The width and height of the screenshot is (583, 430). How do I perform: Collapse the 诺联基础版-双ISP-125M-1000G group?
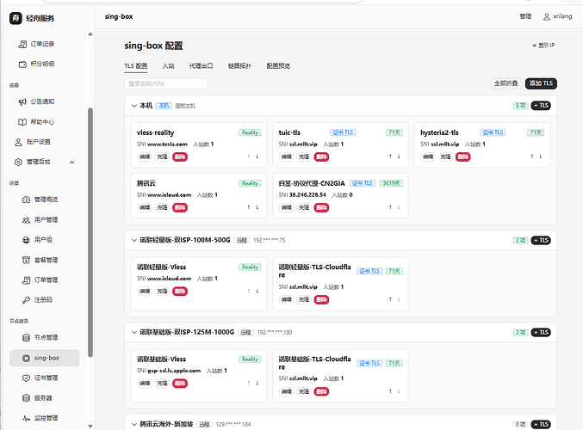tap(134, 332)
